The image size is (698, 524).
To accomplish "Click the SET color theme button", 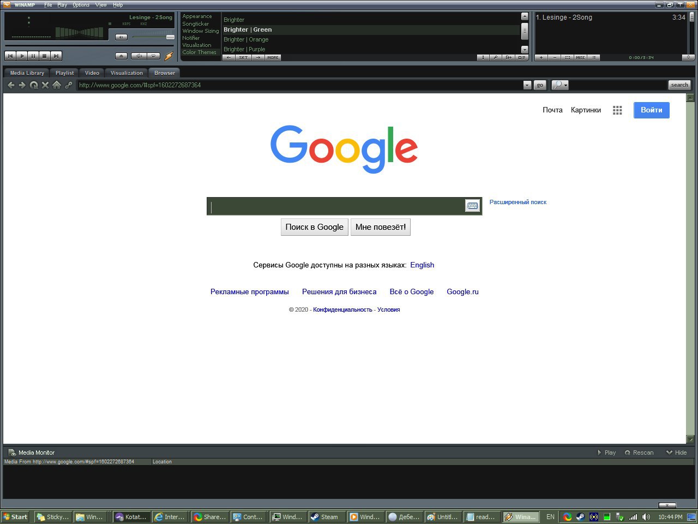I will click(x=243, y=57).
